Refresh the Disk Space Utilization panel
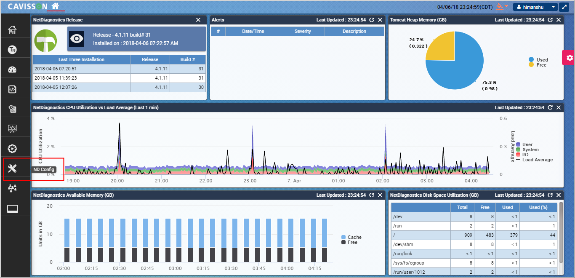 pos(550,195)
